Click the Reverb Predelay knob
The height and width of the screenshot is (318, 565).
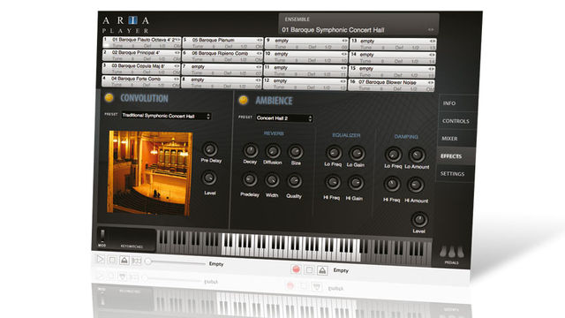coord(250,179)
